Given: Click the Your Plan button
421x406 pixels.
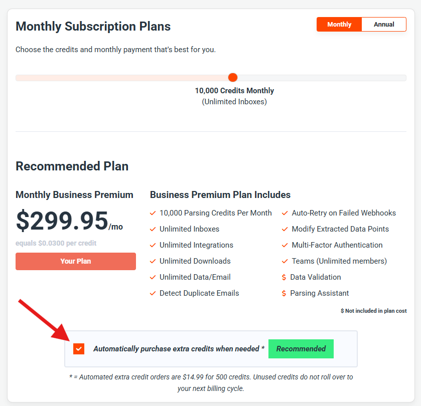Looking at the screenshot, I should tap(76, 261).
